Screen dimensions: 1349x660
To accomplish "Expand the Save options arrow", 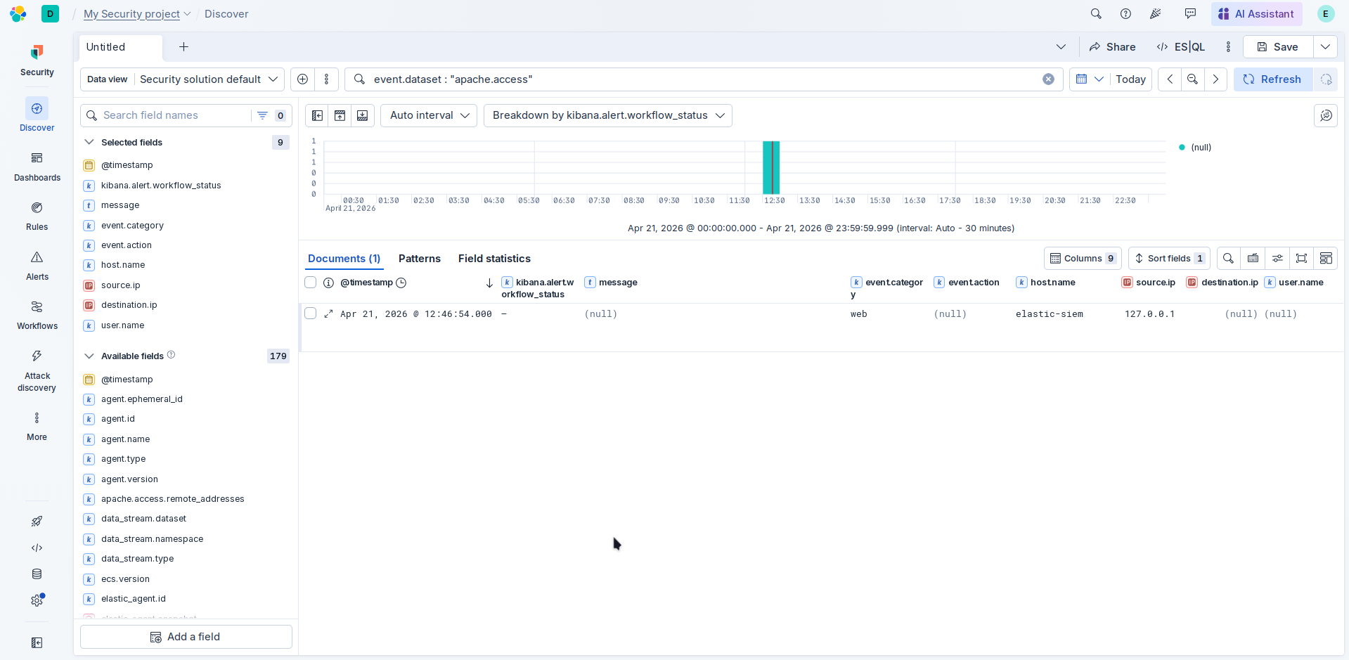I will click(1325, 47).
